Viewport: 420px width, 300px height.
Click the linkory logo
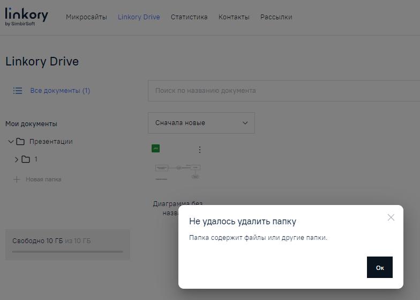point(27,16)
